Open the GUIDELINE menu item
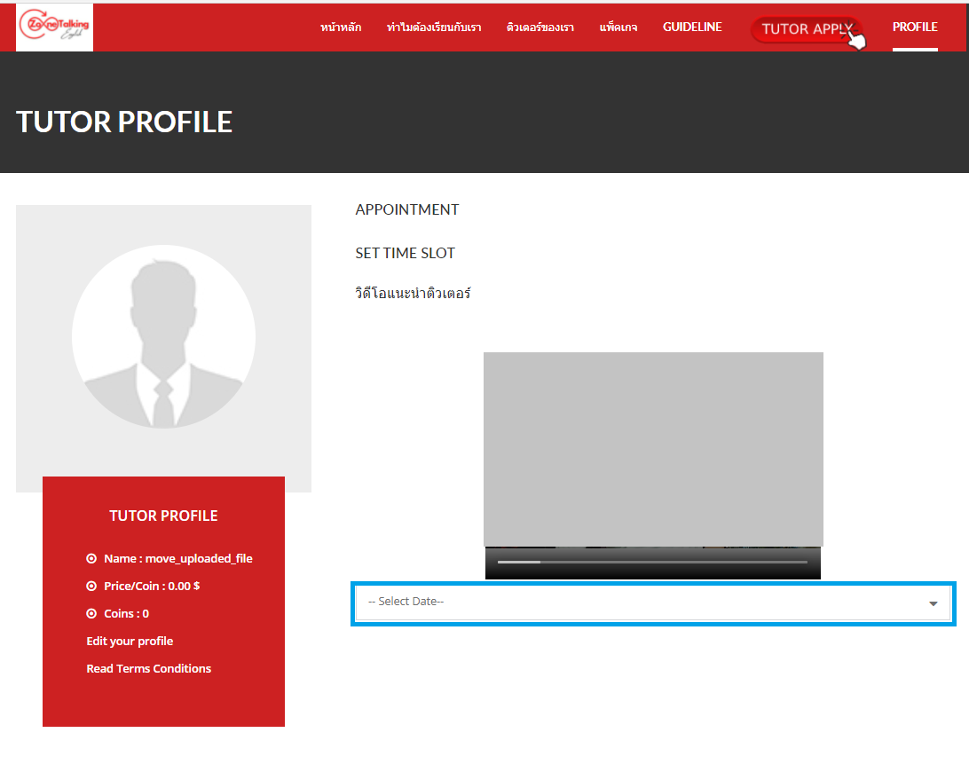 pyautogui.click(x=692, y=28)
